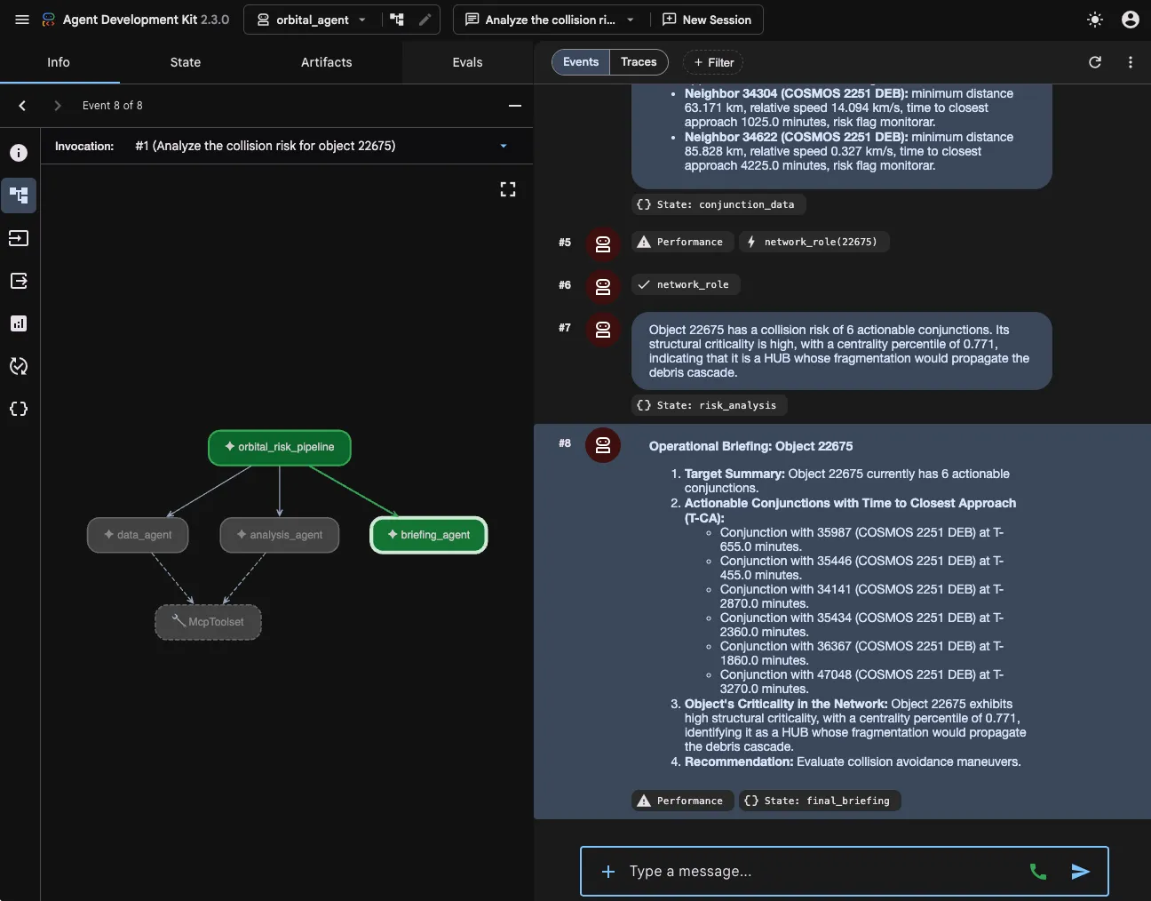The image size is (1151, 901).
Task: Open the orbital_agent selector dropdown
Action: click(x=312, y=20)
